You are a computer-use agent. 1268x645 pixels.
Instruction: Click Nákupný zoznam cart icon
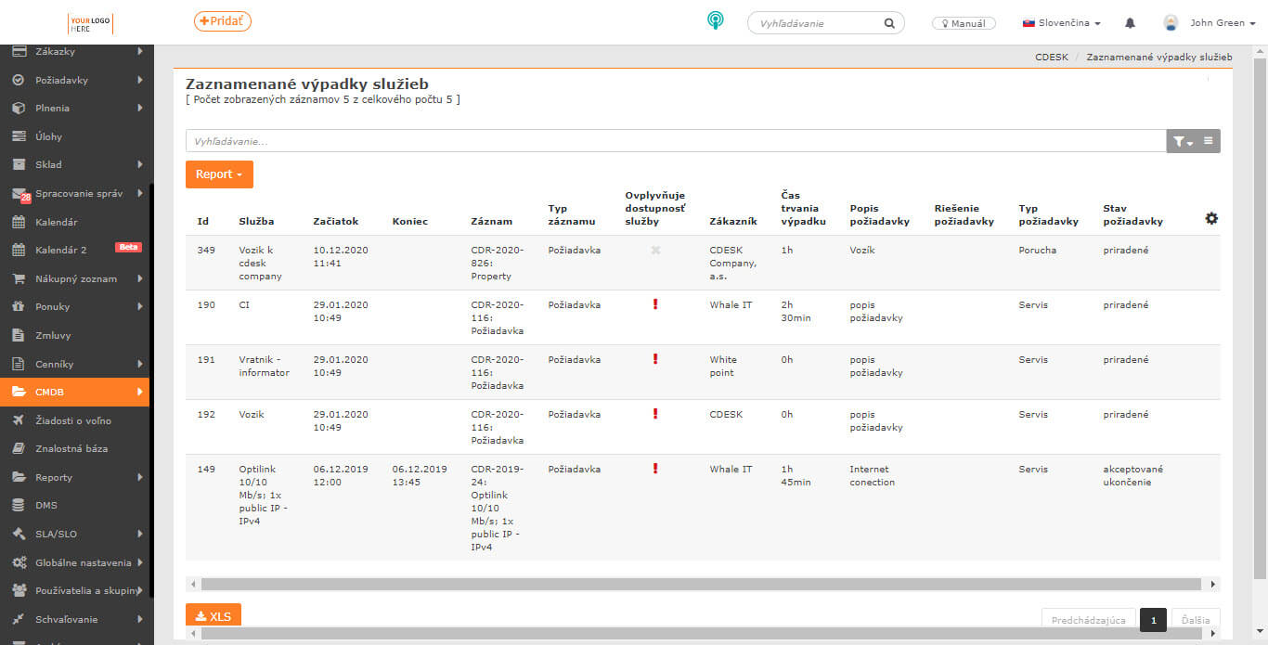[x=19, y=278]
